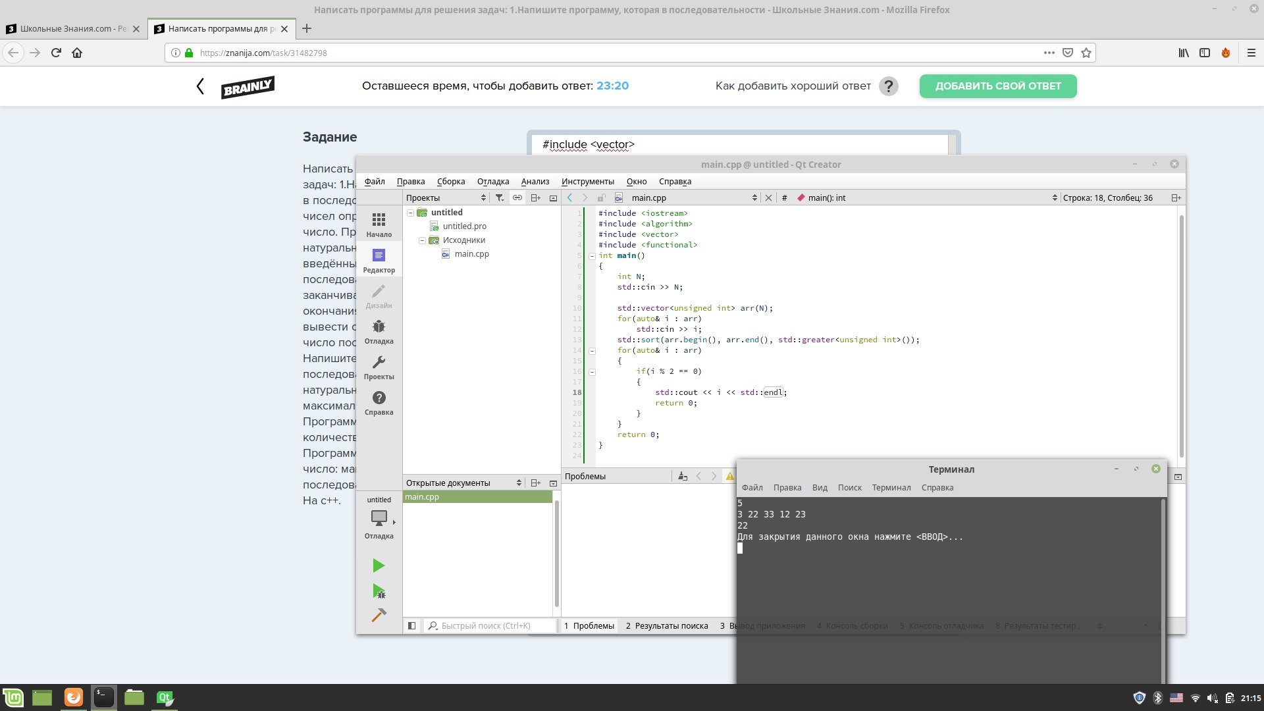The width and height of the screenshot is (1264, 711).
Task: Go to Начало welcome mode
Action: [x=379, y=224]
